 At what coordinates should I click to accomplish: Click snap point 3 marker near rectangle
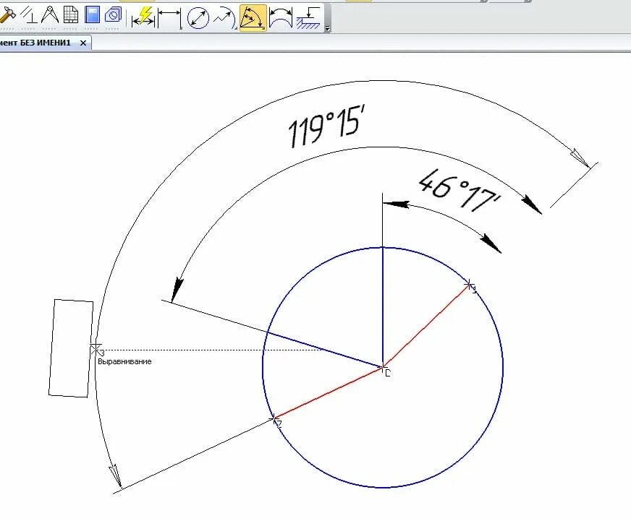tap(96, 349)
